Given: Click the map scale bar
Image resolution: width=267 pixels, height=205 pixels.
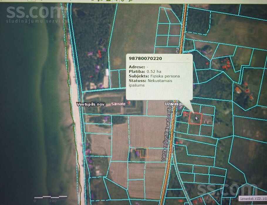Looking at the screenshot, I should (50, 197).
